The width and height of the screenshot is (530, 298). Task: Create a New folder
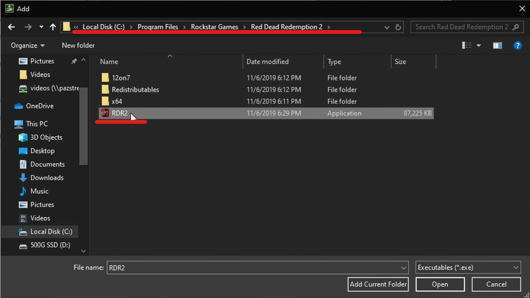[x=78, y=45]
